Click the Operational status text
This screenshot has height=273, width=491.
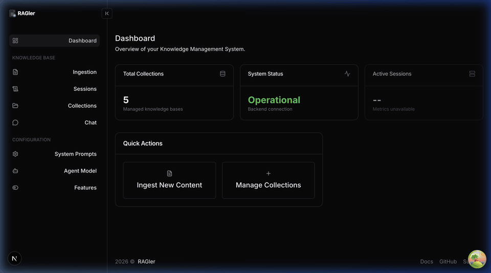[274, 100]
